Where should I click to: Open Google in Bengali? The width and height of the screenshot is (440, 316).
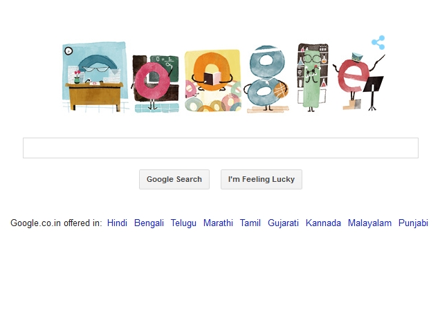(x=149, y=223)
